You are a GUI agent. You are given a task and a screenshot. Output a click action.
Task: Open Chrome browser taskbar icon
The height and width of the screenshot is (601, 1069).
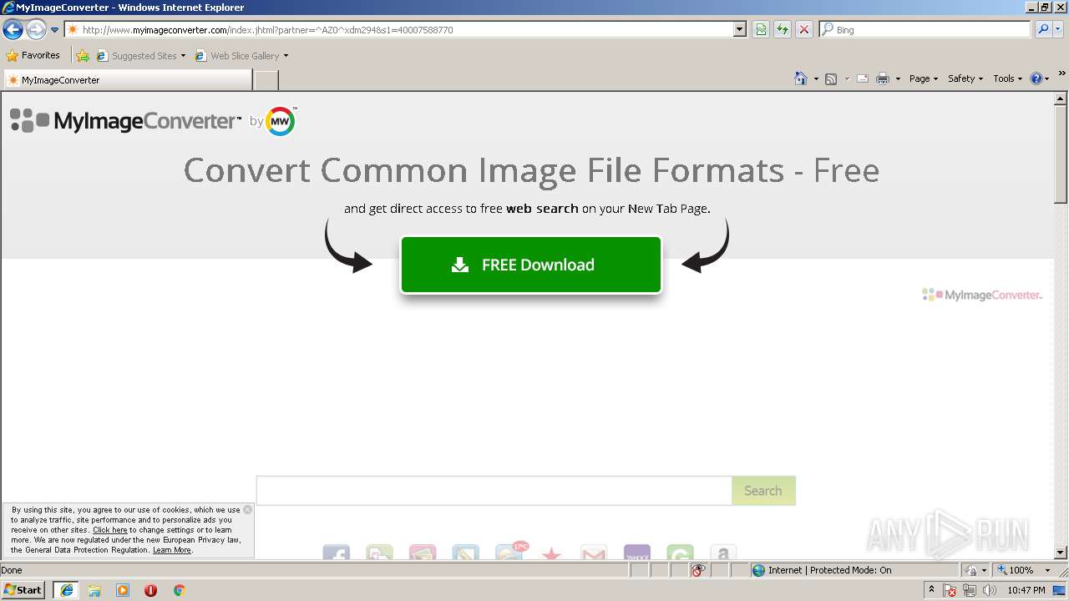[x=179, y=590]
